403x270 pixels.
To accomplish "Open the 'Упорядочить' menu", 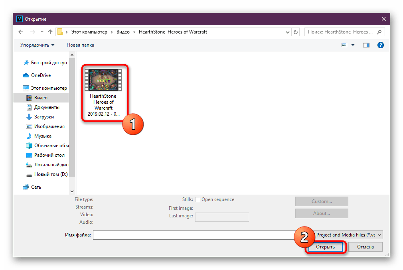I will [37, 45].
